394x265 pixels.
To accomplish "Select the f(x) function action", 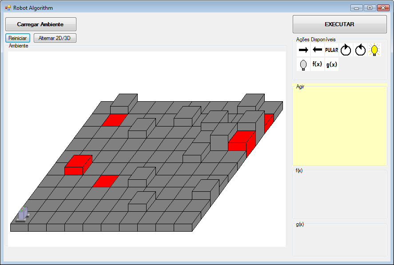I will tap(317, 64).
